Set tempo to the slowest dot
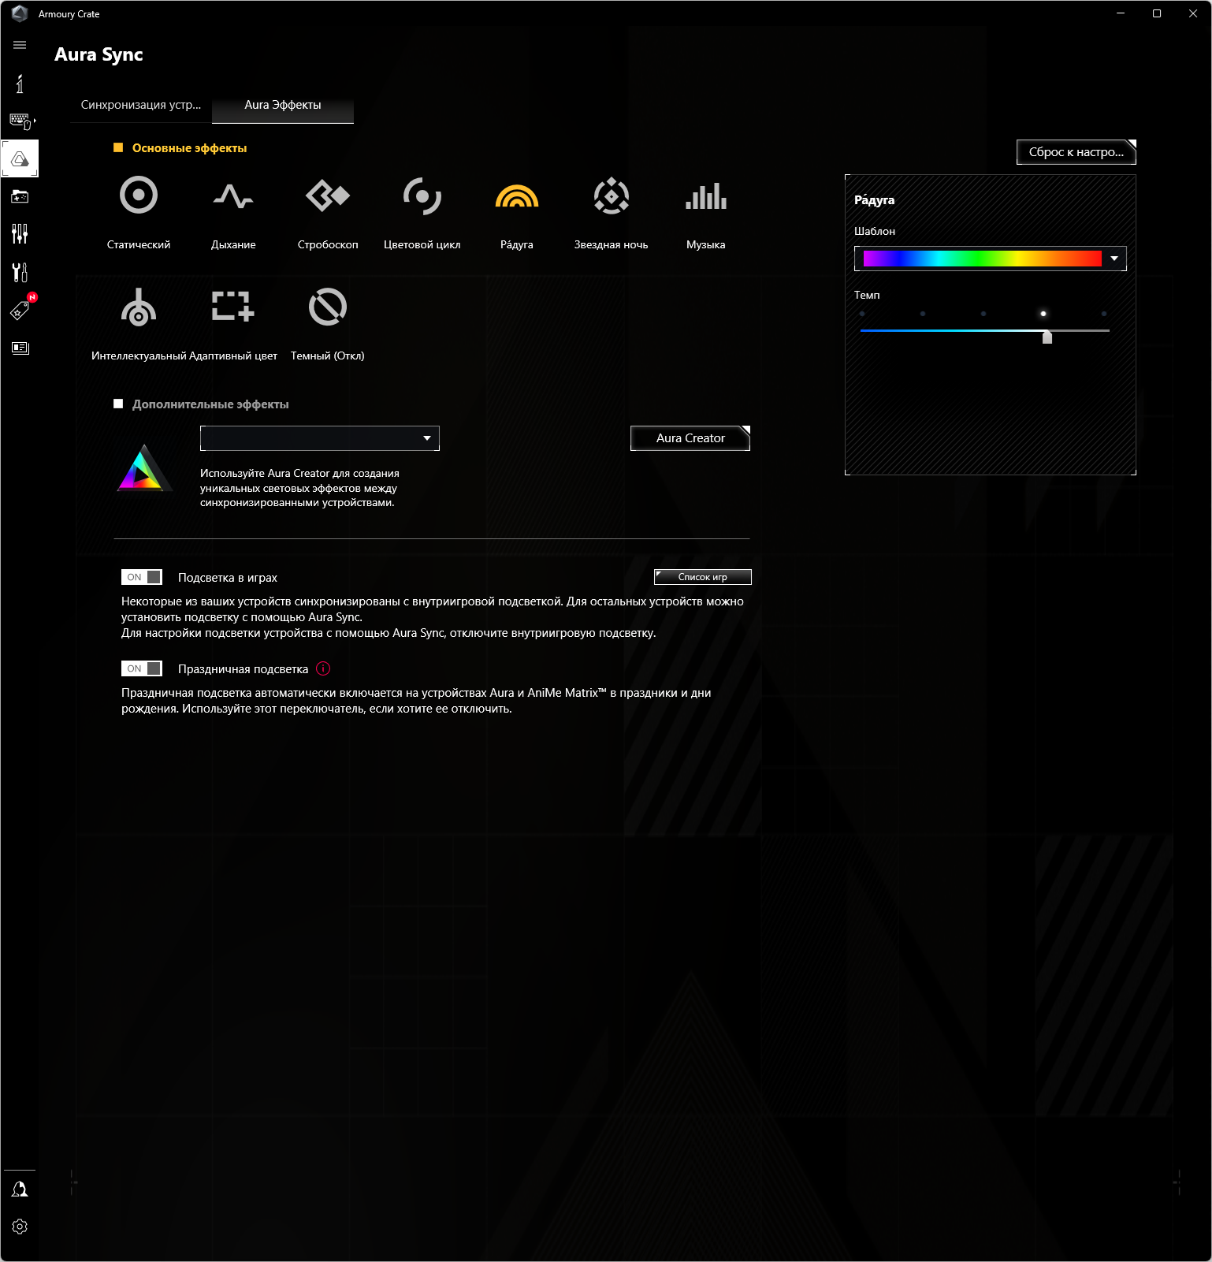This screenshot has width=1212, height=1262. (x=862, y=314)
